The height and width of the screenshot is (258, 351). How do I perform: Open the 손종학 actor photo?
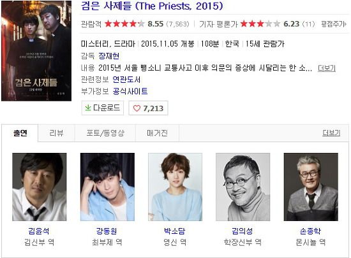coord(311,187)
